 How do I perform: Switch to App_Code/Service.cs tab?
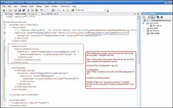(50, 14)
